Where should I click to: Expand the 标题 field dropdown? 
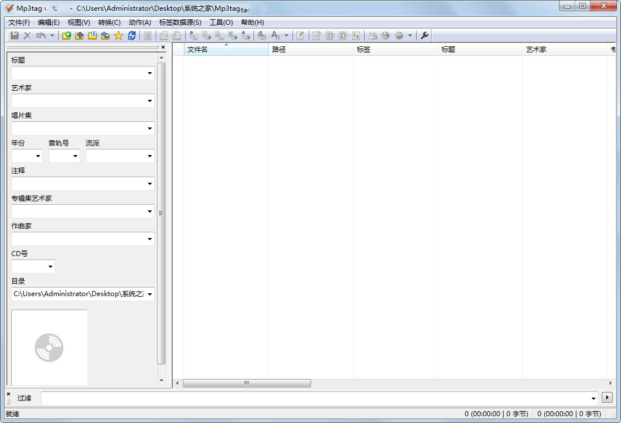[x=150, y=73]
